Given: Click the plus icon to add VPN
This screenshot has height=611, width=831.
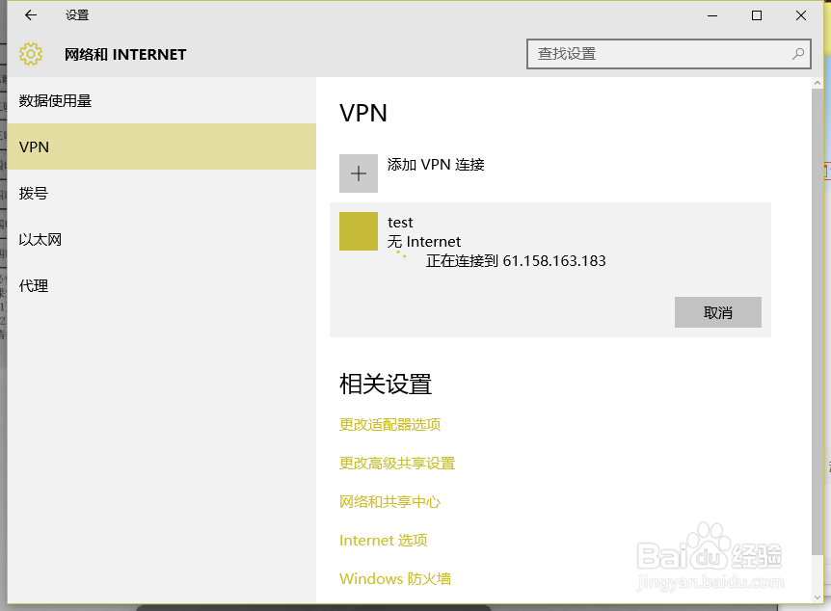Looking at the screenshot, I should click(x=359, y=173).
